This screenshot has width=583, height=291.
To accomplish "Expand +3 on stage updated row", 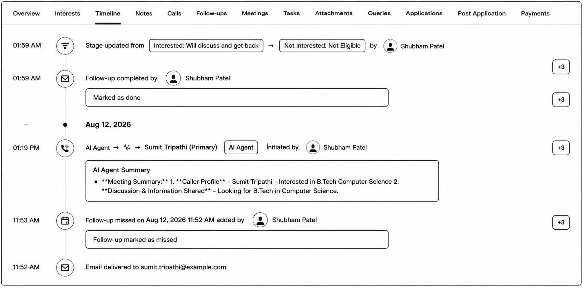I will (561, 67).
